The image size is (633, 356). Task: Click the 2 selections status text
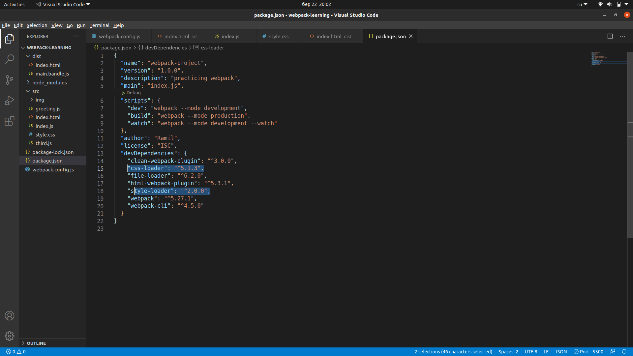(x=453, y=352)
